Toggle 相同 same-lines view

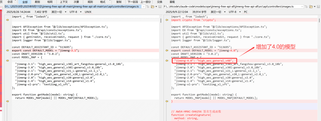pyautogui.click(x=50, y=2)
